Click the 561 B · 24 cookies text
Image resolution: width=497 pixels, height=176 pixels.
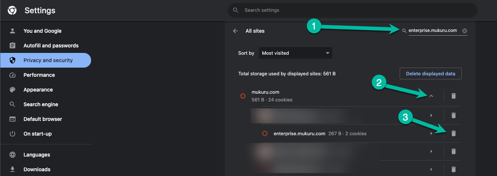[272, 100]
